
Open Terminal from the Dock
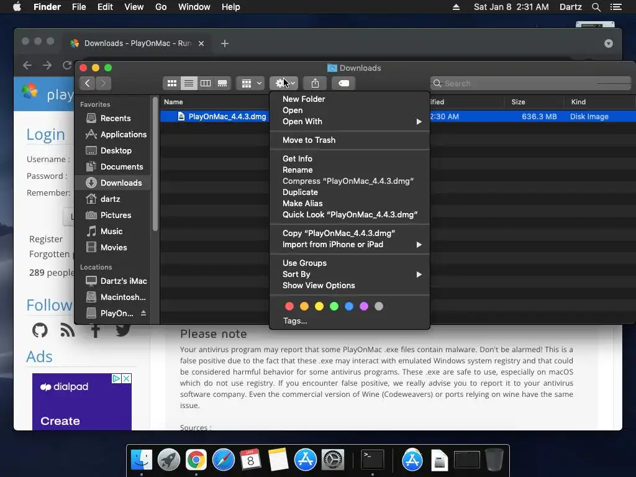373,460
